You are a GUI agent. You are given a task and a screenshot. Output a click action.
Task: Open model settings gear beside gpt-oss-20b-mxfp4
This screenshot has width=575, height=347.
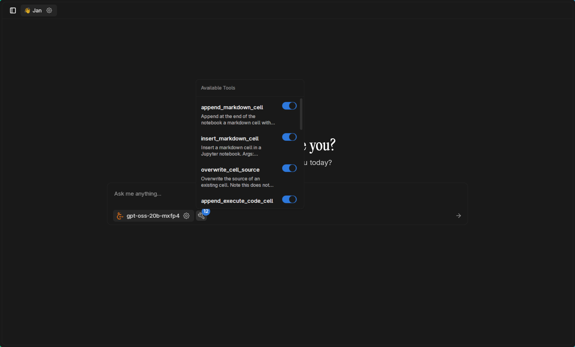click(x=187, y=216)
